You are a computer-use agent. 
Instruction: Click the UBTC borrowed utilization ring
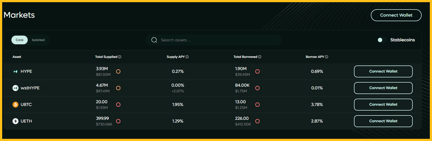257,105
